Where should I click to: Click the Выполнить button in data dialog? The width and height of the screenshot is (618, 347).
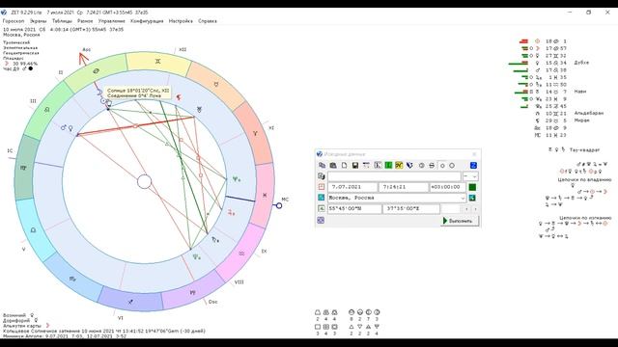460,221
